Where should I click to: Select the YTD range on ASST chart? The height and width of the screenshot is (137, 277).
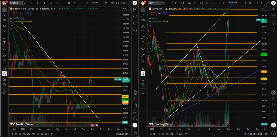[x=172, y=134]
